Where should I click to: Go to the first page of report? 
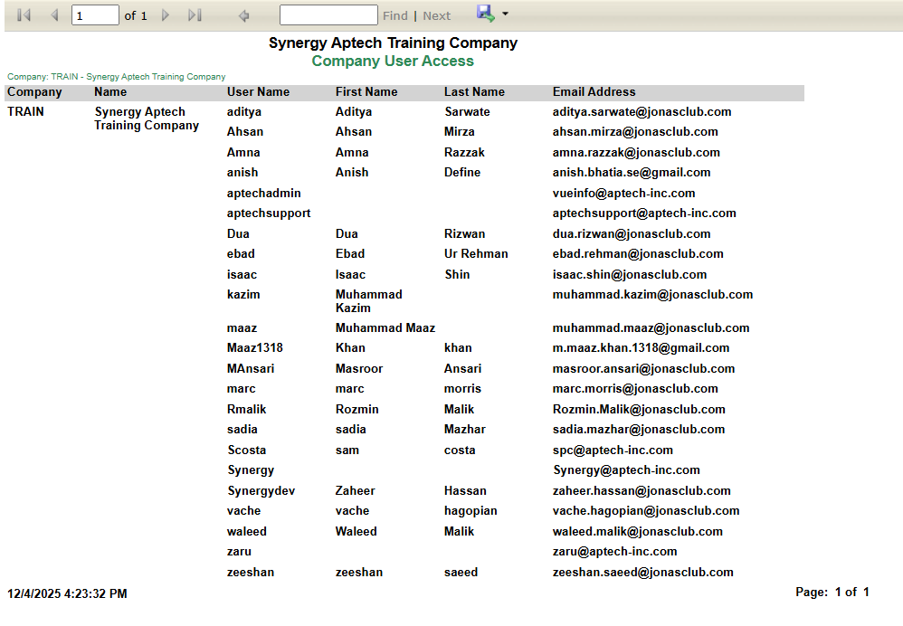24,15
